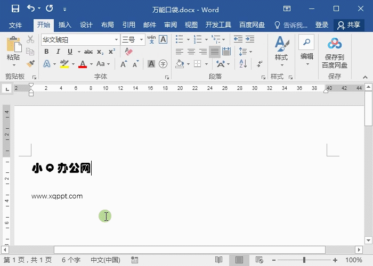Open the 样式 styles gallery
Viewport: 373px width, 266px height.
281,51
